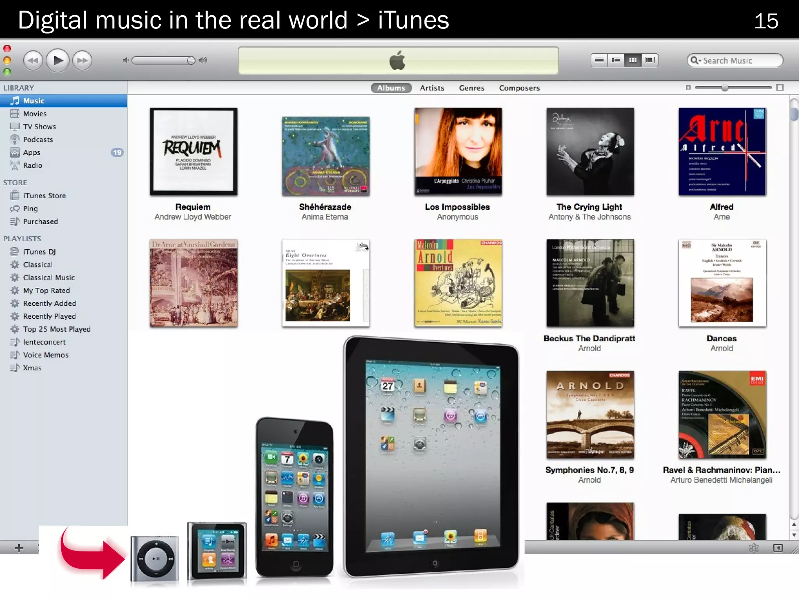
Task: Select the Recently Played playlist
Action: [64, 316]
